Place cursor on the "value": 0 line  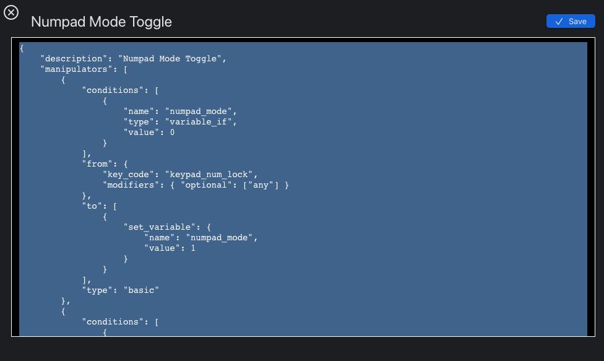pyautogui.click(x=149, y=133)
